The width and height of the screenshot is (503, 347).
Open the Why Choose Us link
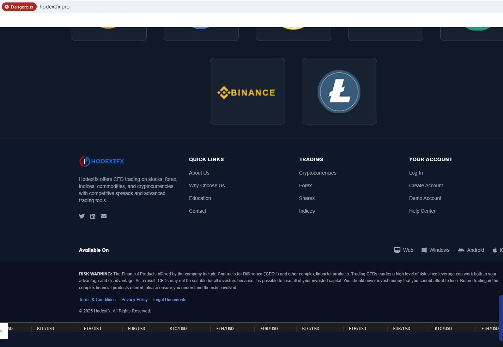[x=207, y=185]
